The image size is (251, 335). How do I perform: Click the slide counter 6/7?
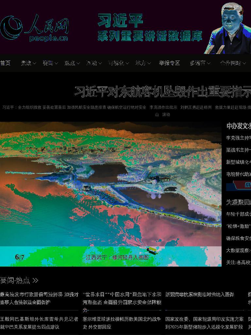20,257
